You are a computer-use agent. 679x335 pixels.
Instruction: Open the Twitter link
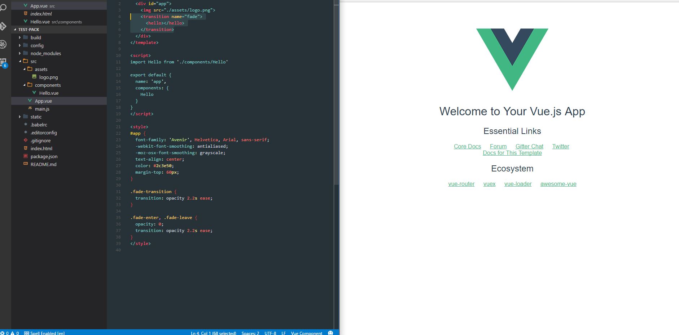tap(561, 146)
